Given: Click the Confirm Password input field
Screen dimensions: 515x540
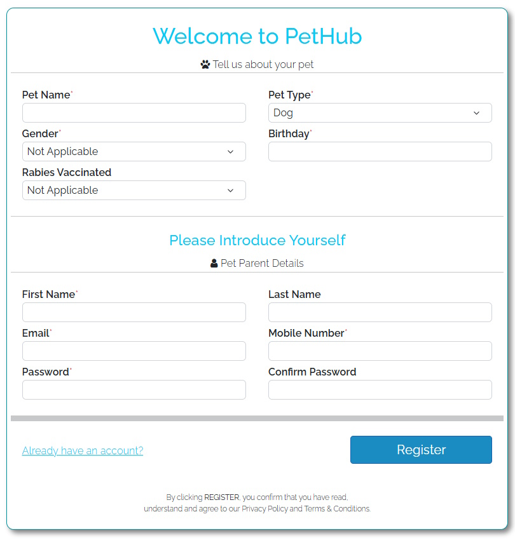Looking at the screenshot, I should pyautogui.click(x=380, y=389).
